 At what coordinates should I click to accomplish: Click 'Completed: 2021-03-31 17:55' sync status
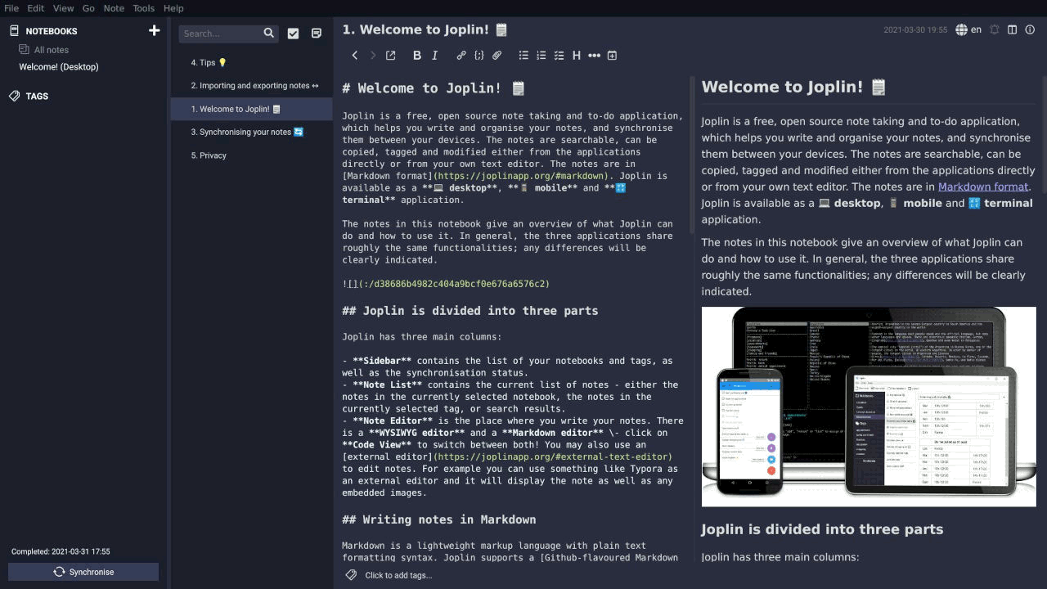pyautogui.click(x=61, y=552)
